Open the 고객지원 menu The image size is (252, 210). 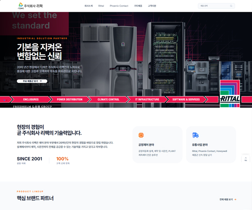[152, 6]
